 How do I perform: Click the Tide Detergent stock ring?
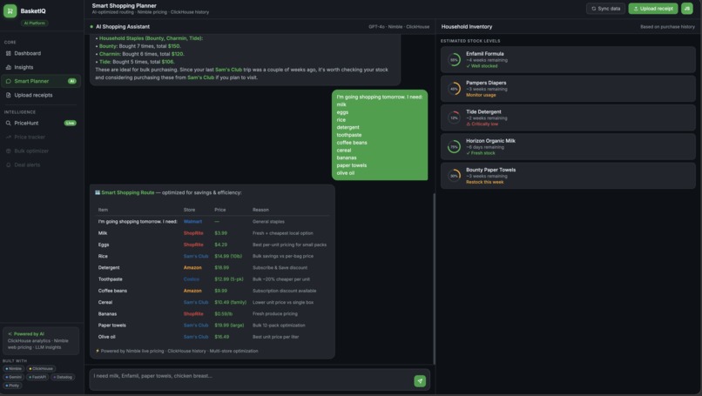[x=454, y=117]
